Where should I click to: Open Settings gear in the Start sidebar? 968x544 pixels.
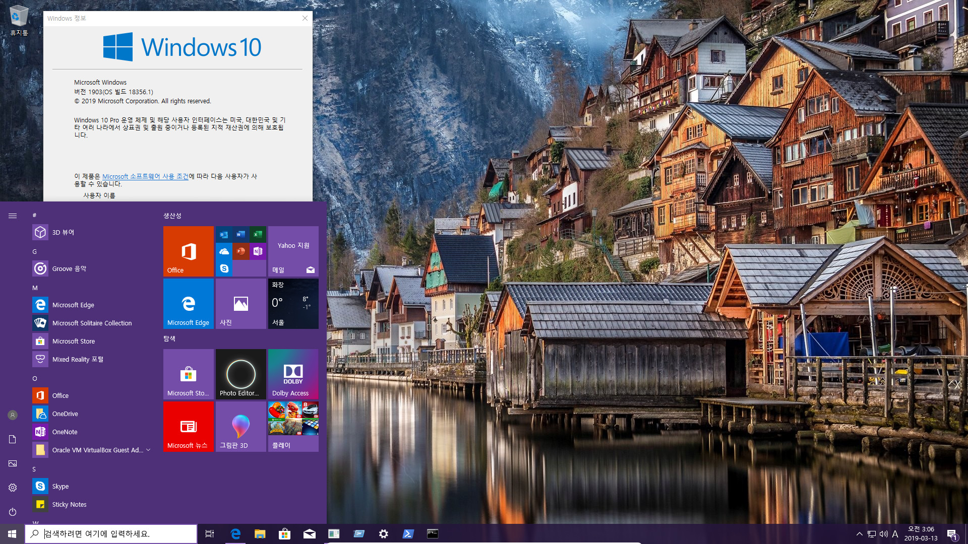13,488
